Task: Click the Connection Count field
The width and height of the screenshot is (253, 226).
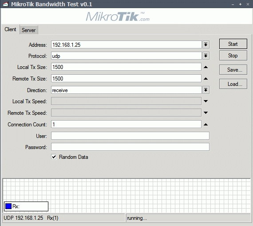Action: pyautogui.click(x=126, y=124)
